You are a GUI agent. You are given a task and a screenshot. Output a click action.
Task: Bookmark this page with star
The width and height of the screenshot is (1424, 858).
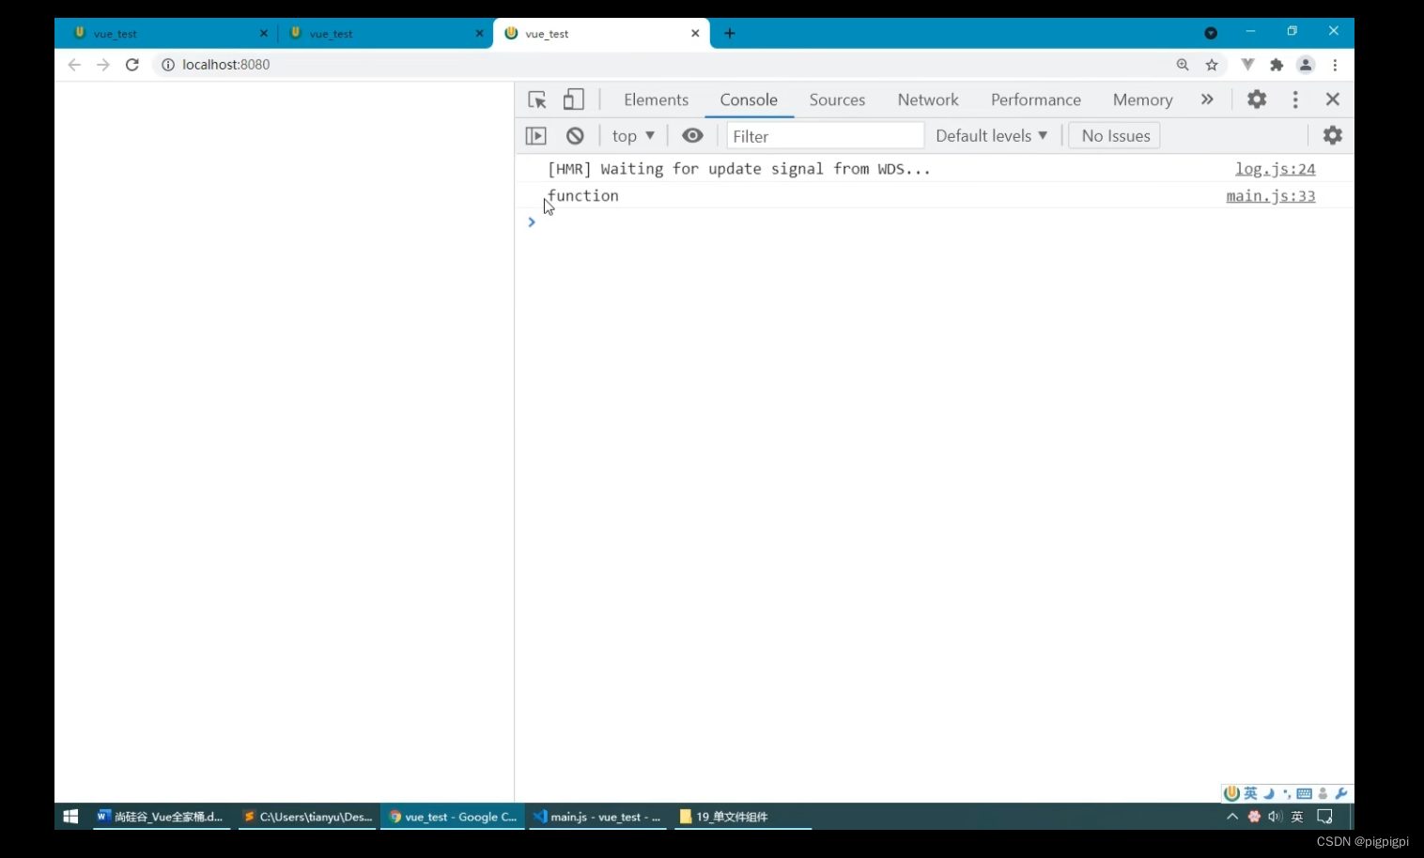coord(1212,65)
